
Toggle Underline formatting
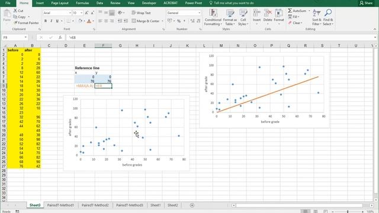pos(57,21)
